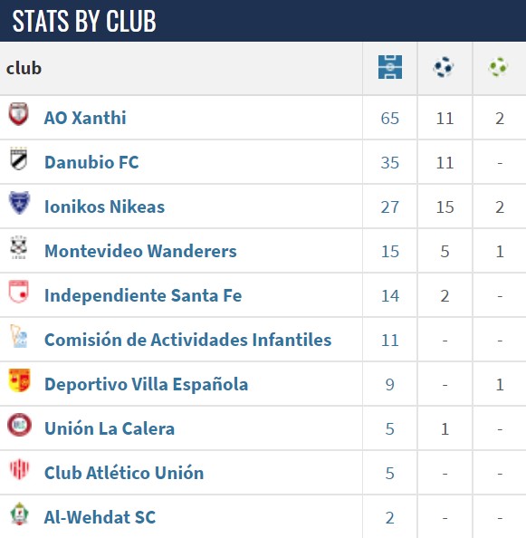Viewport: 526px width, 538px height.
Task: Open the AO Xanthi club link
Action: coord(85,118)
